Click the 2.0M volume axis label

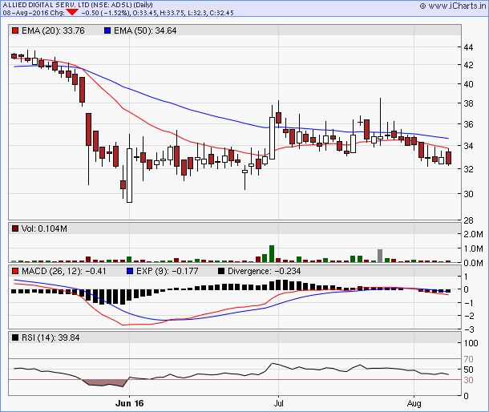(x=473, y=234)
